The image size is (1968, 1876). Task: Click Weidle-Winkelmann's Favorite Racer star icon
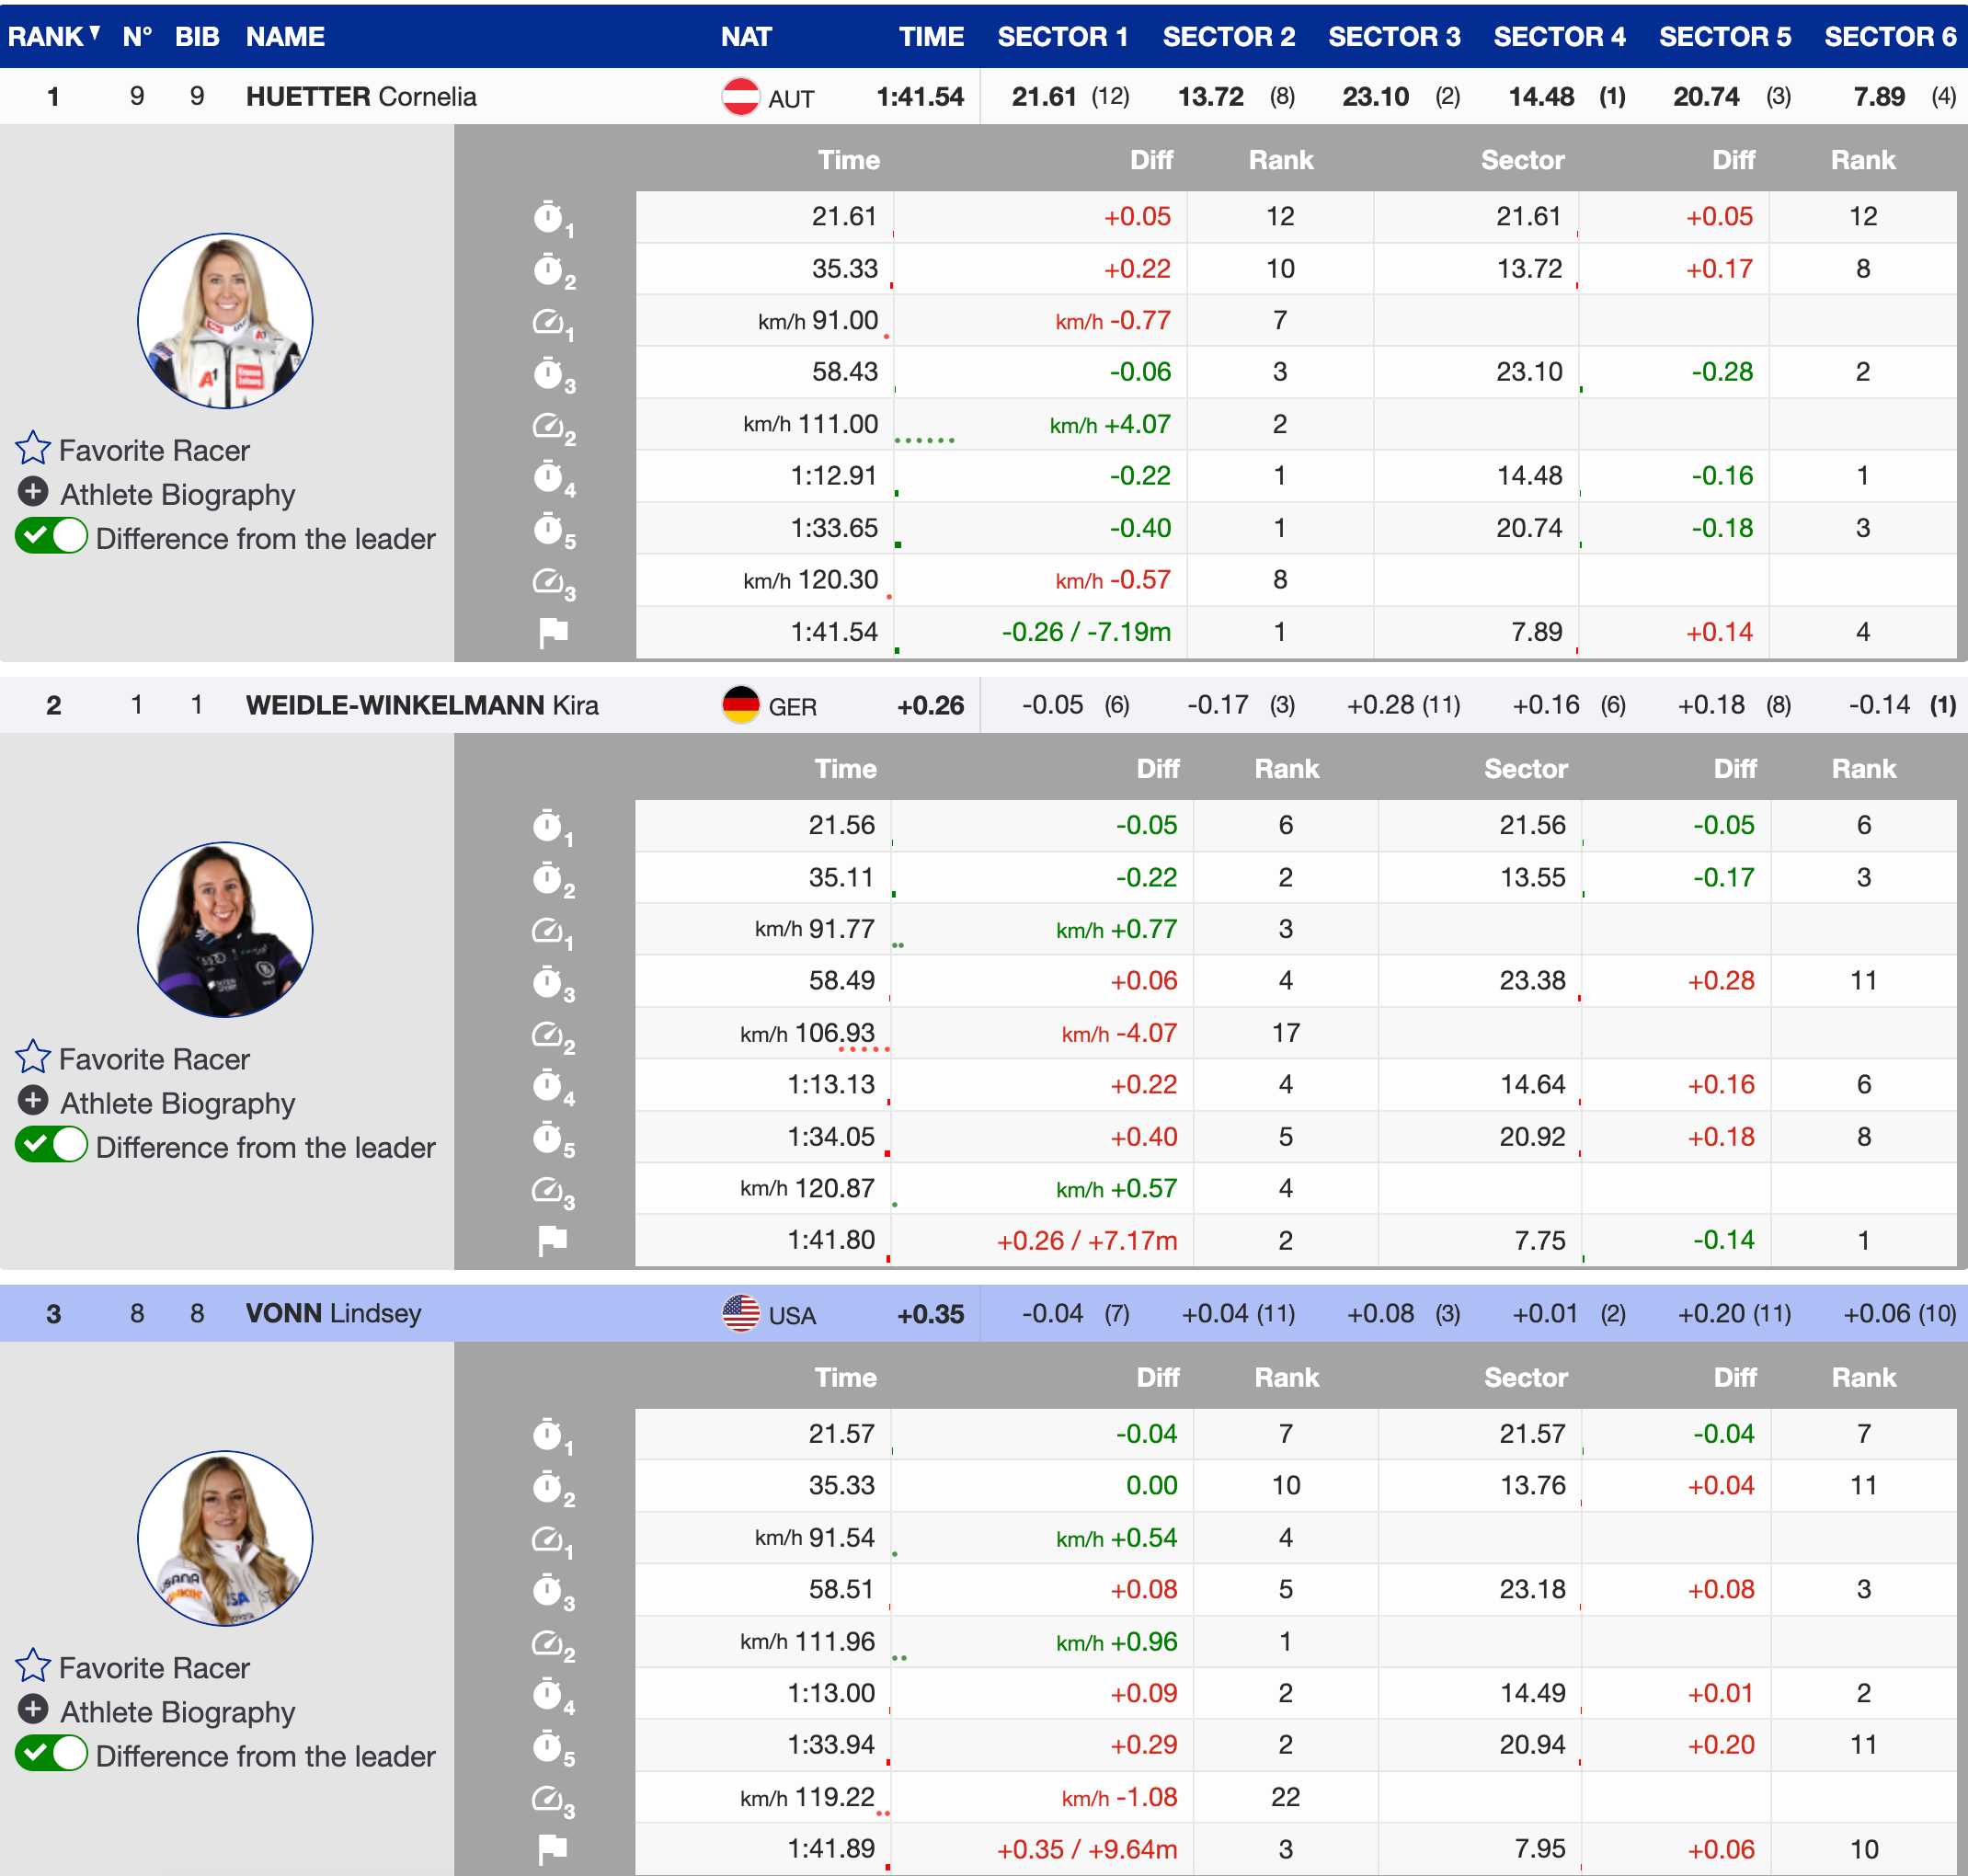(x=33, y=1057)
